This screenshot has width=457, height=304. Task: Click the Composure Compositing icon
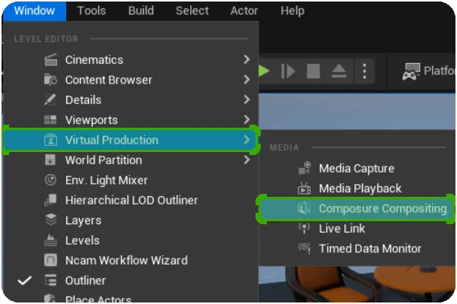304,208
